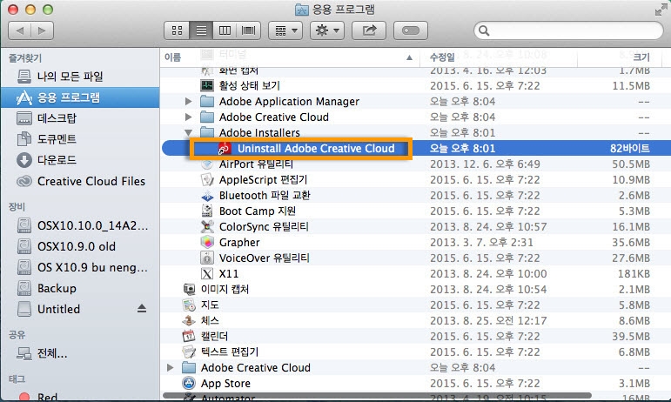
Task: Focus the Finder search field
Action: point(568,30)
